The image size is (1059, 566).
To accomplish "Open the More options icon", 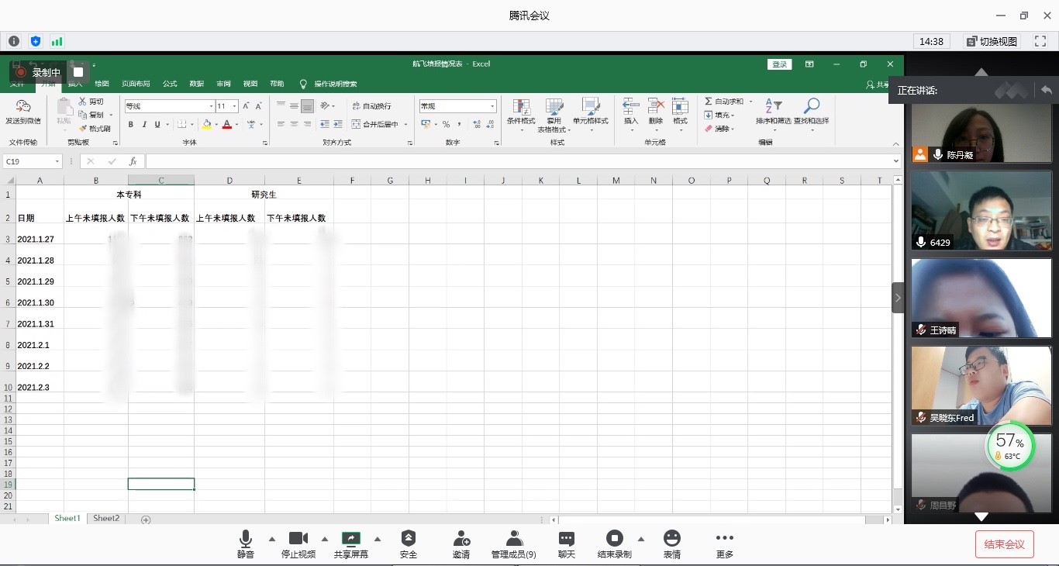I will 725,539.
